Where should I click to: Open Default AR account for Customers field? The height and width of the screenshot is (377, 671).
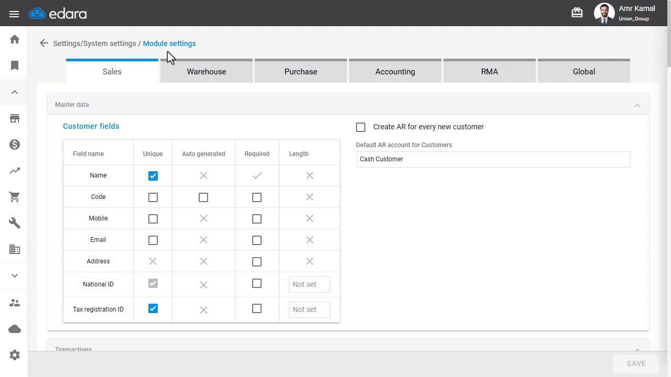(493, 159)
